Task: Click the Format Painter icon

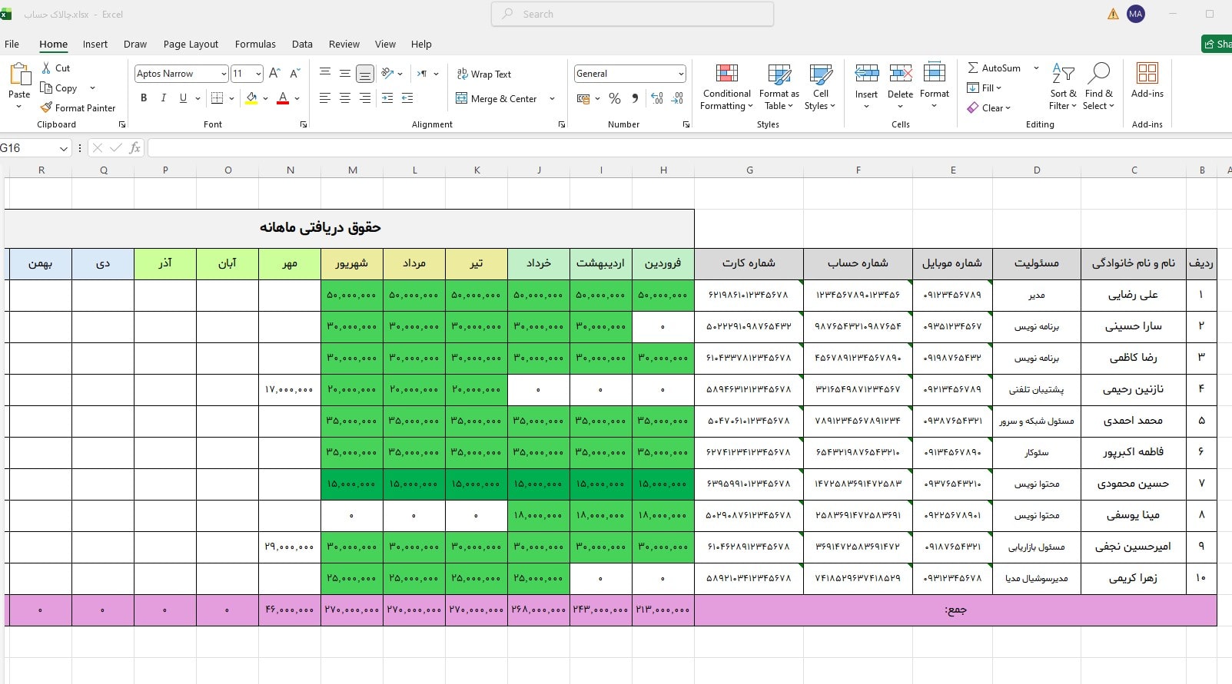Action: 47,108
